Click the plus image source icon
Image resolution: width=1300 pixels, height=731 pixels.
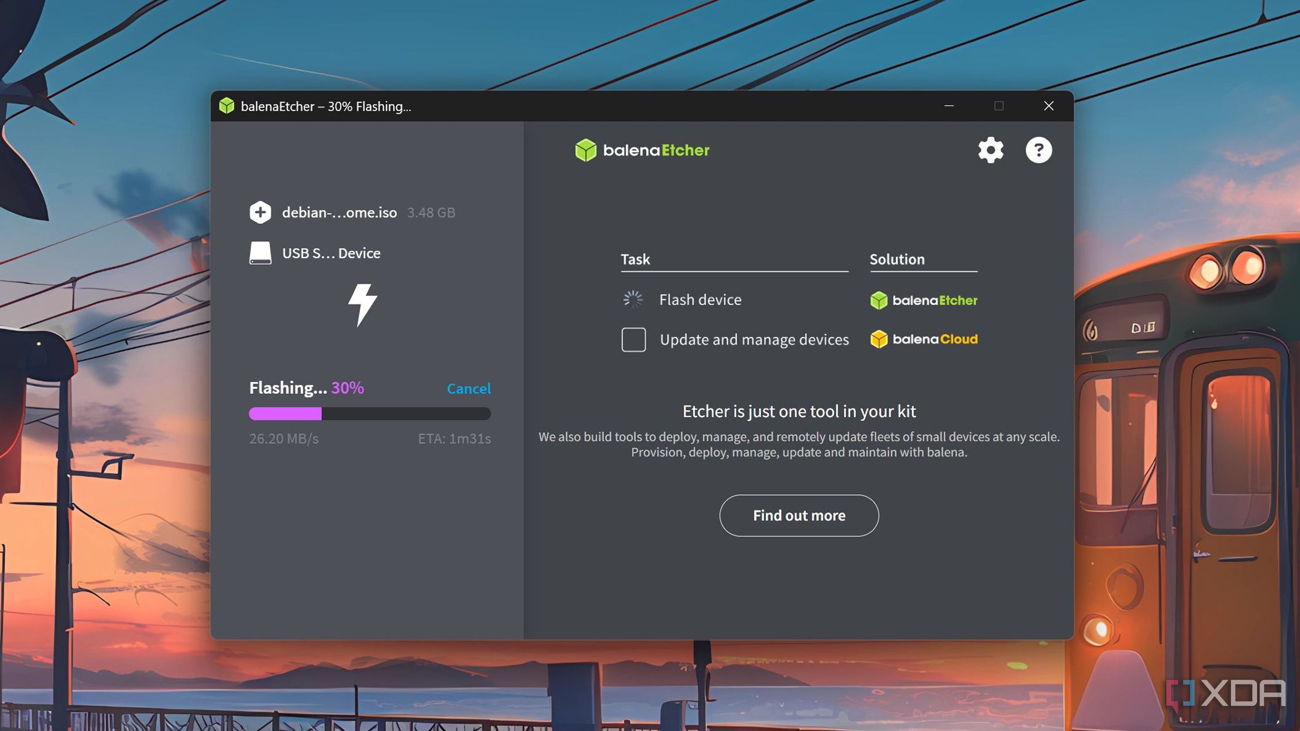point(260,212)
